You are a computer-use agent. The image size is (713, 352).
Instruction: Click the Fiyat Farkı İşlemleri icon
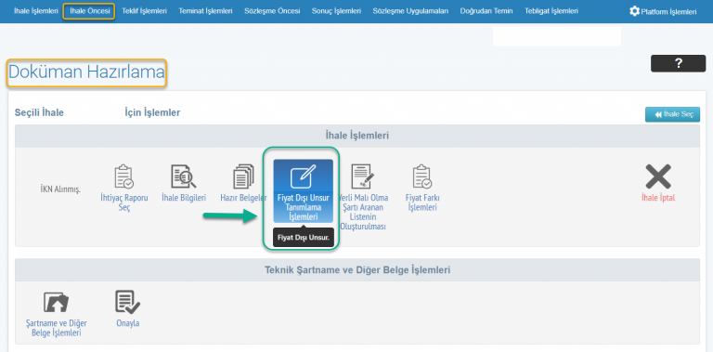422,177
